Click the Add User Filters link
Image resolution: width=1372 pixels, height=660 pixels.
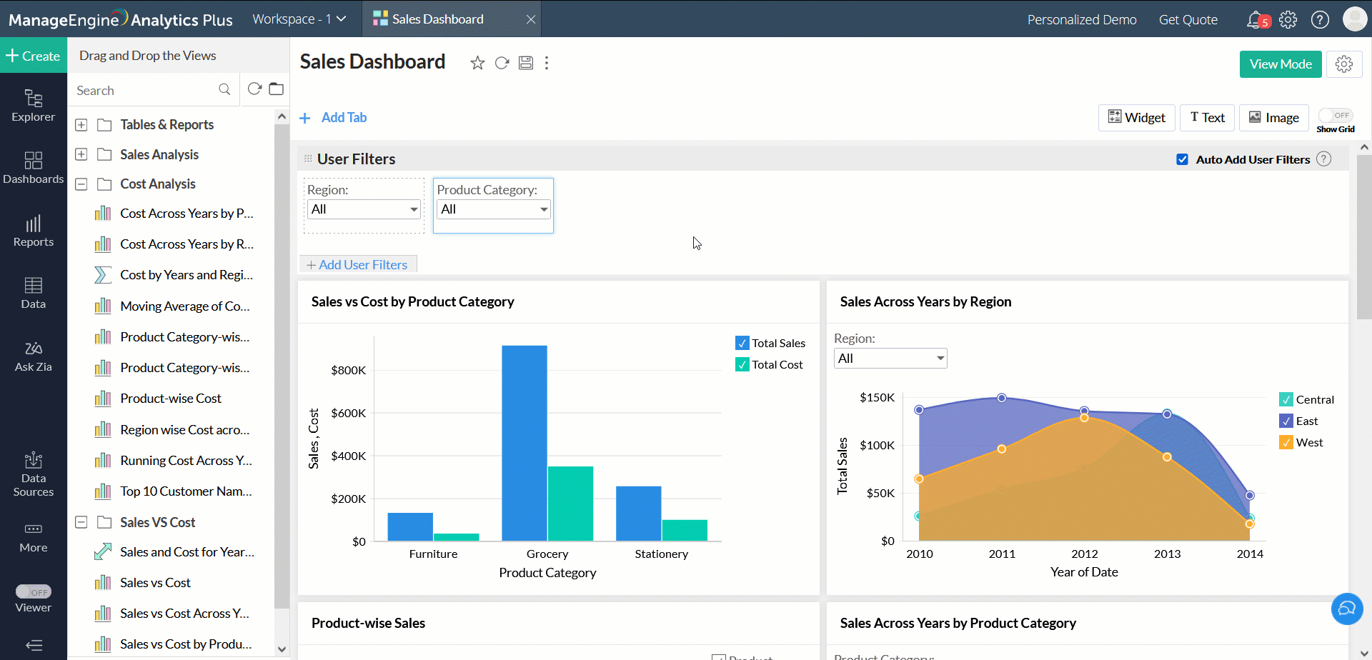tap(357, 265)
